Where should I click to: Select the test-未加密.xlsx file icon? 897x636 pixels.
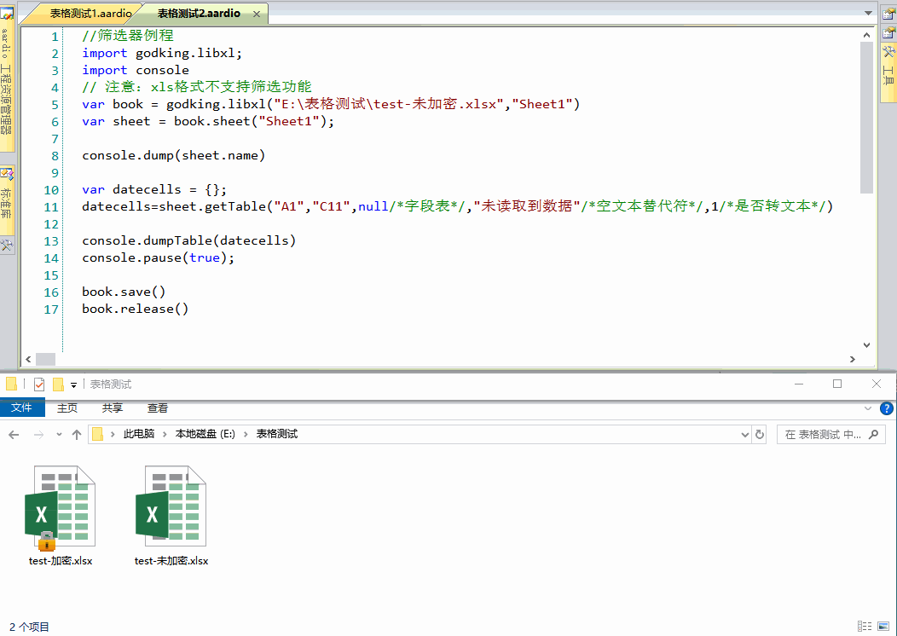point(171,506)
